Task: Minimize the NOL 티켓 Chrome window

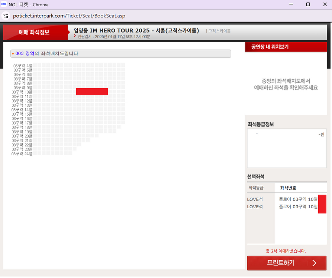Action: [290, 5]
